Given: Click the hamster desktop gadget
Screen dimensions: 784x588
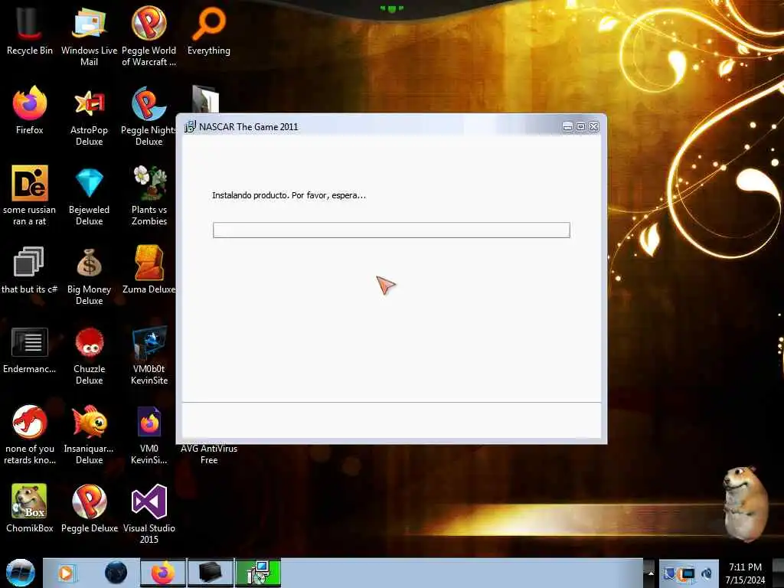Looking at the screenshot, I should coord(745,504).
